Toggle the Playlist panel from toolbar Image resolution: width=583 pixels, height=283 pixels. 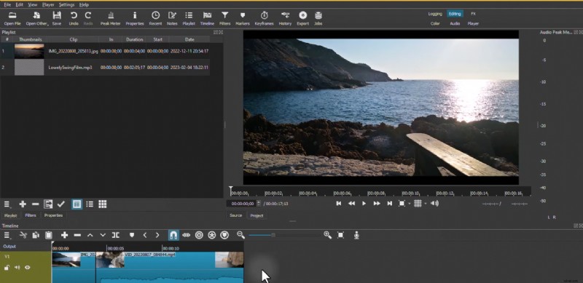click(189, 18)
